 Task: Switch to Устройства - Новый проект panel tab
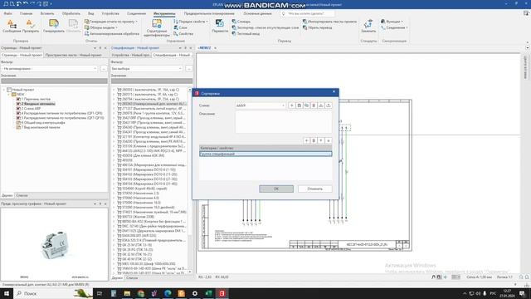(131, 55)
